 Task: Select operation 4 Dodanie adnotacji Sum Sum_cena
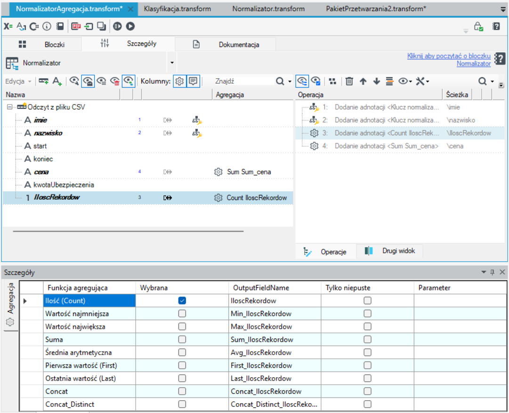coord(400,146)
